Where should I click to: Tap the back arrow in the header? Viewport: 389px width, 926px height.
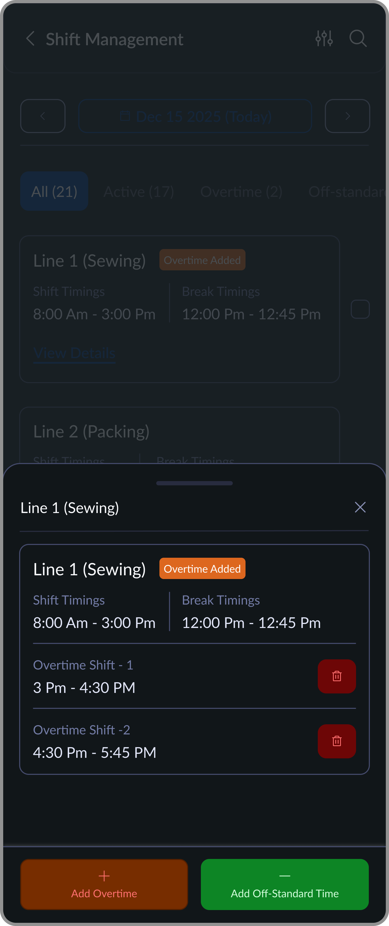[x=31, y=39]
